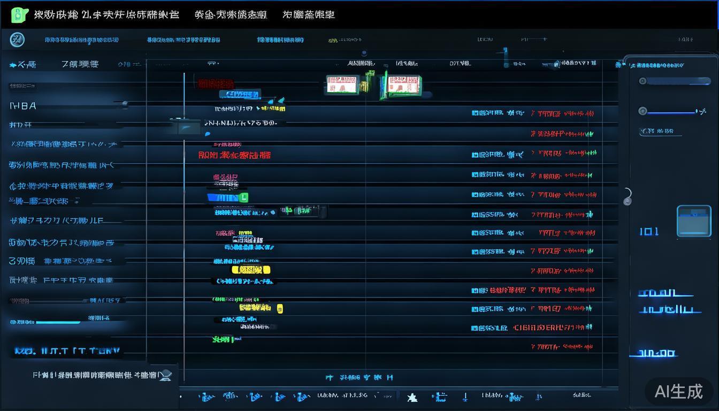Click the blue square checkbox on first data row
Image resolution: width=719 pixels, height=411 pixels.
[475, 113]
